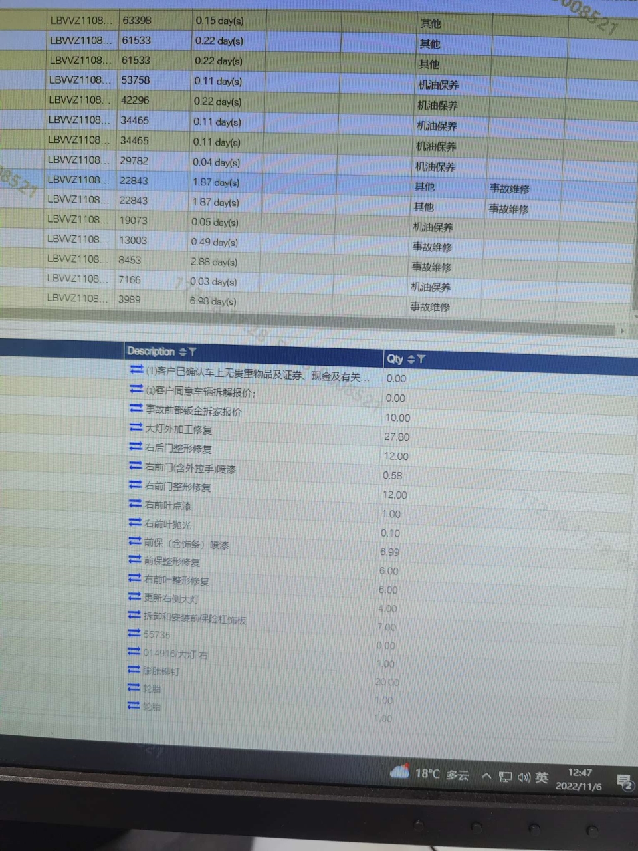The image size is (638, 851).
Task: Click the swap icon next to 更新右侧大灯
Action: pyautogui.click(x=134, y=596)
